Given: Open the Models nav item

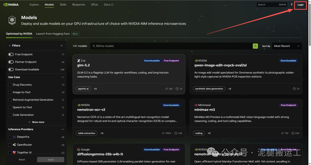Looking at the screenshot, I should 49,5.
